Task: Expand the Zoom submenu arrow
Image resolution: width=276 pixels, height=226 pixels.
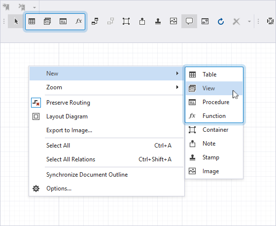Action: coord(177,87)
